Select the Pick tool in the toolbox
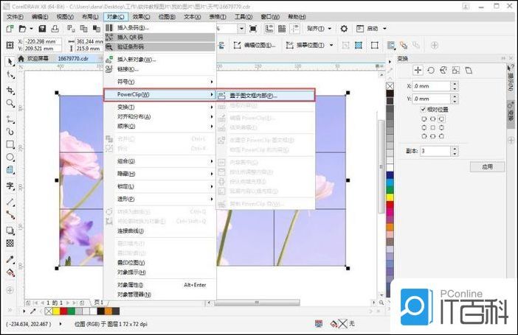 point(10,62)
